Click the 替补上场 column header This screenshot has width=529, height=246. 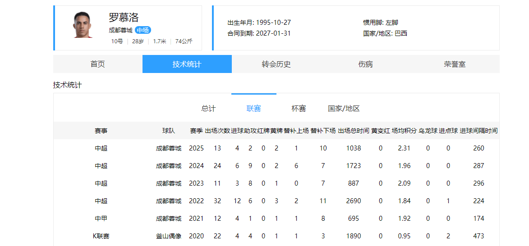tap(296, 131)
